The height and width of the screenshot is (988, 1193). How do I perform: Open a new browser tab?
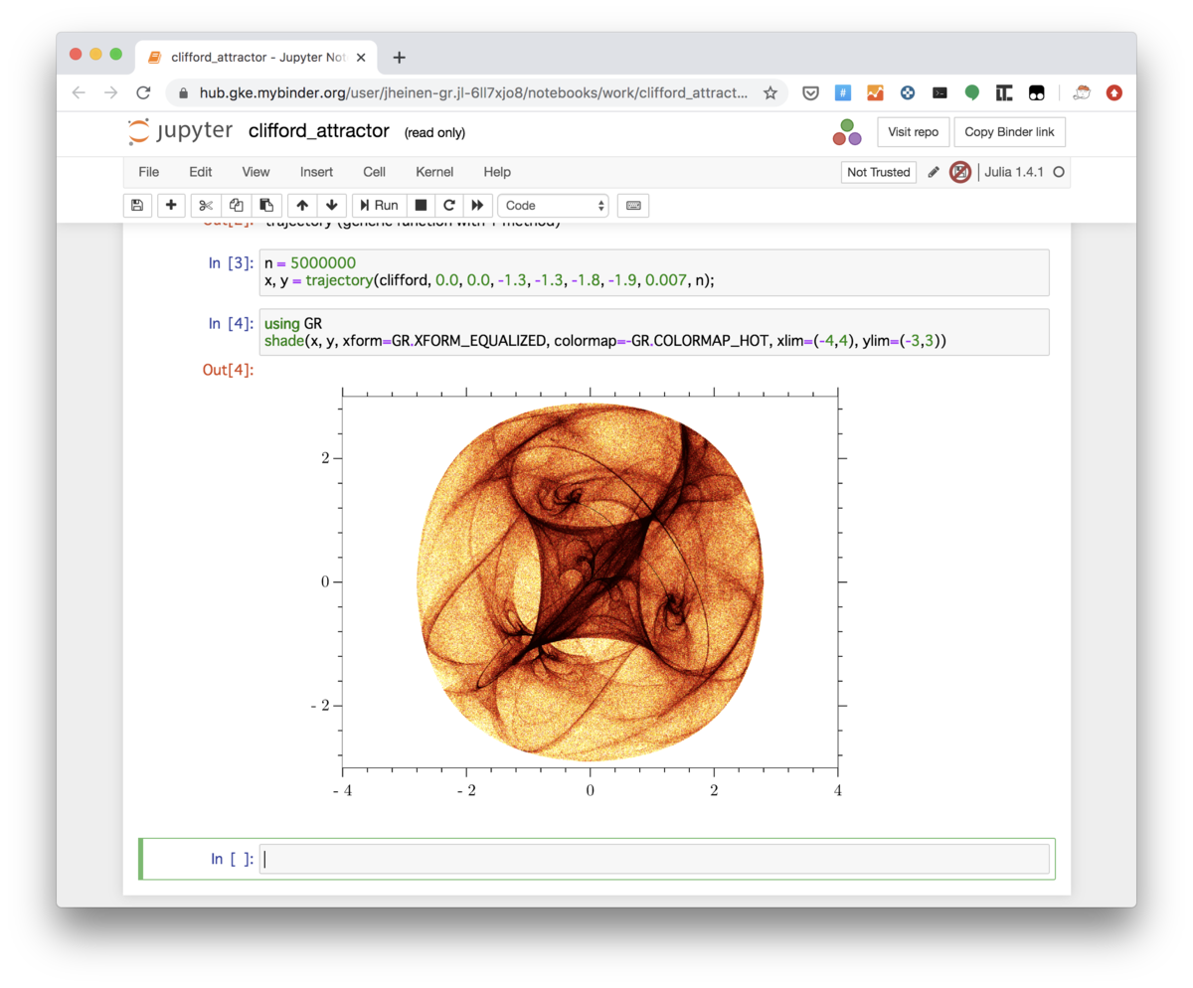click(x=400, y=57)
